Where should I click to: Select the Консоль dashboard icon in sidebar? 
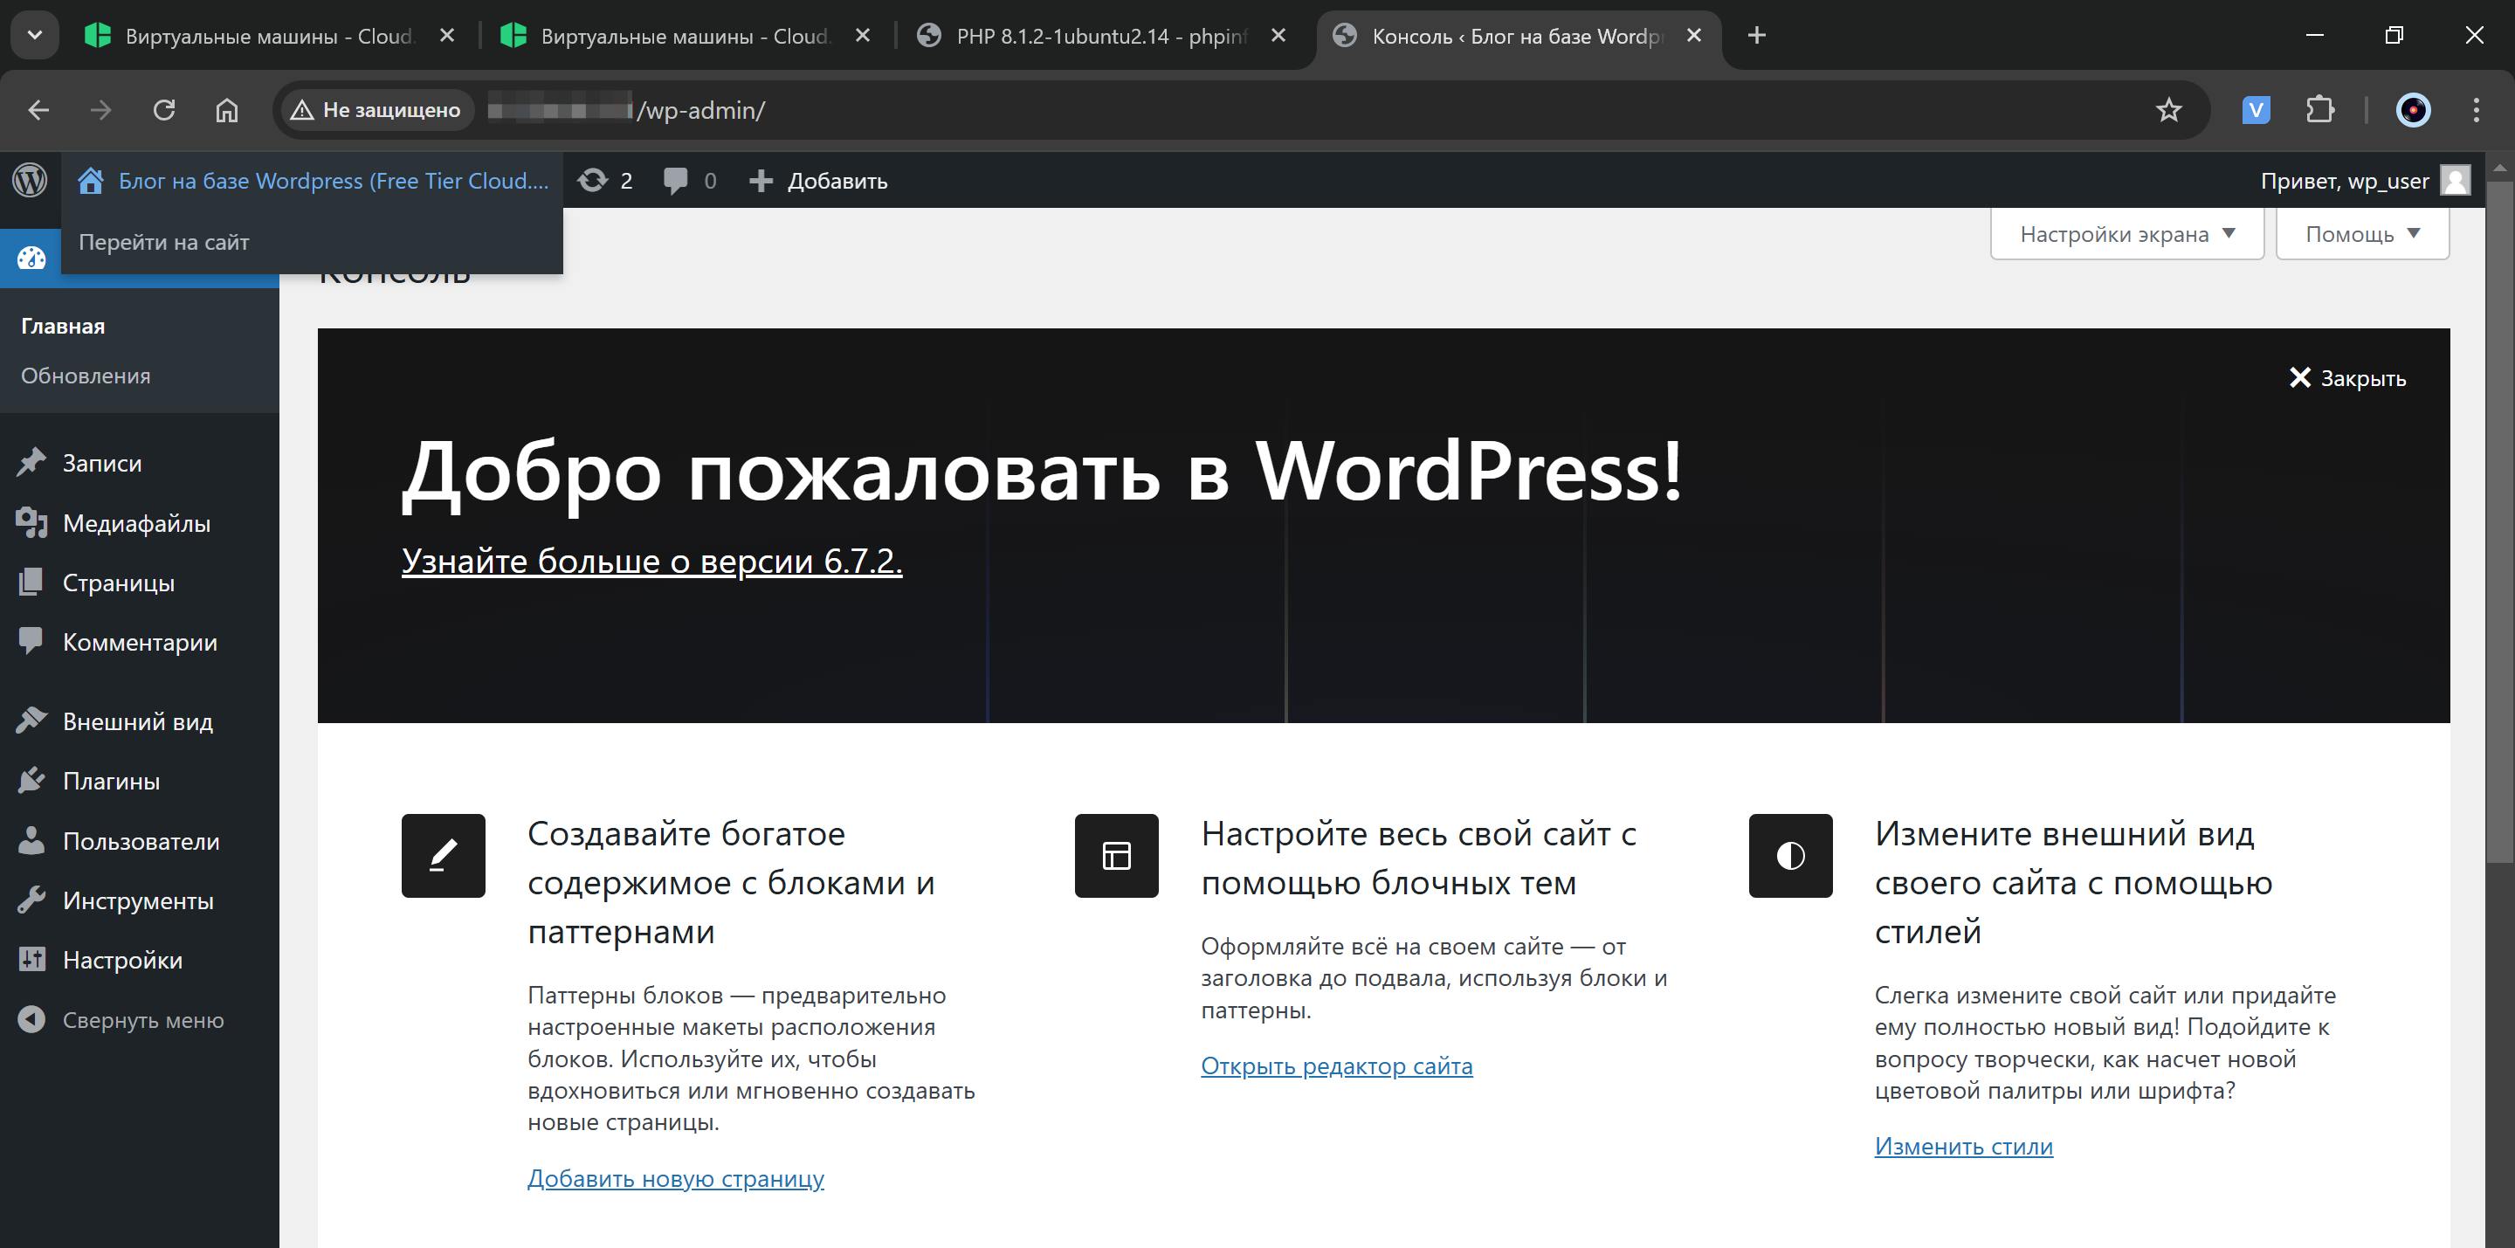(31, 258)
